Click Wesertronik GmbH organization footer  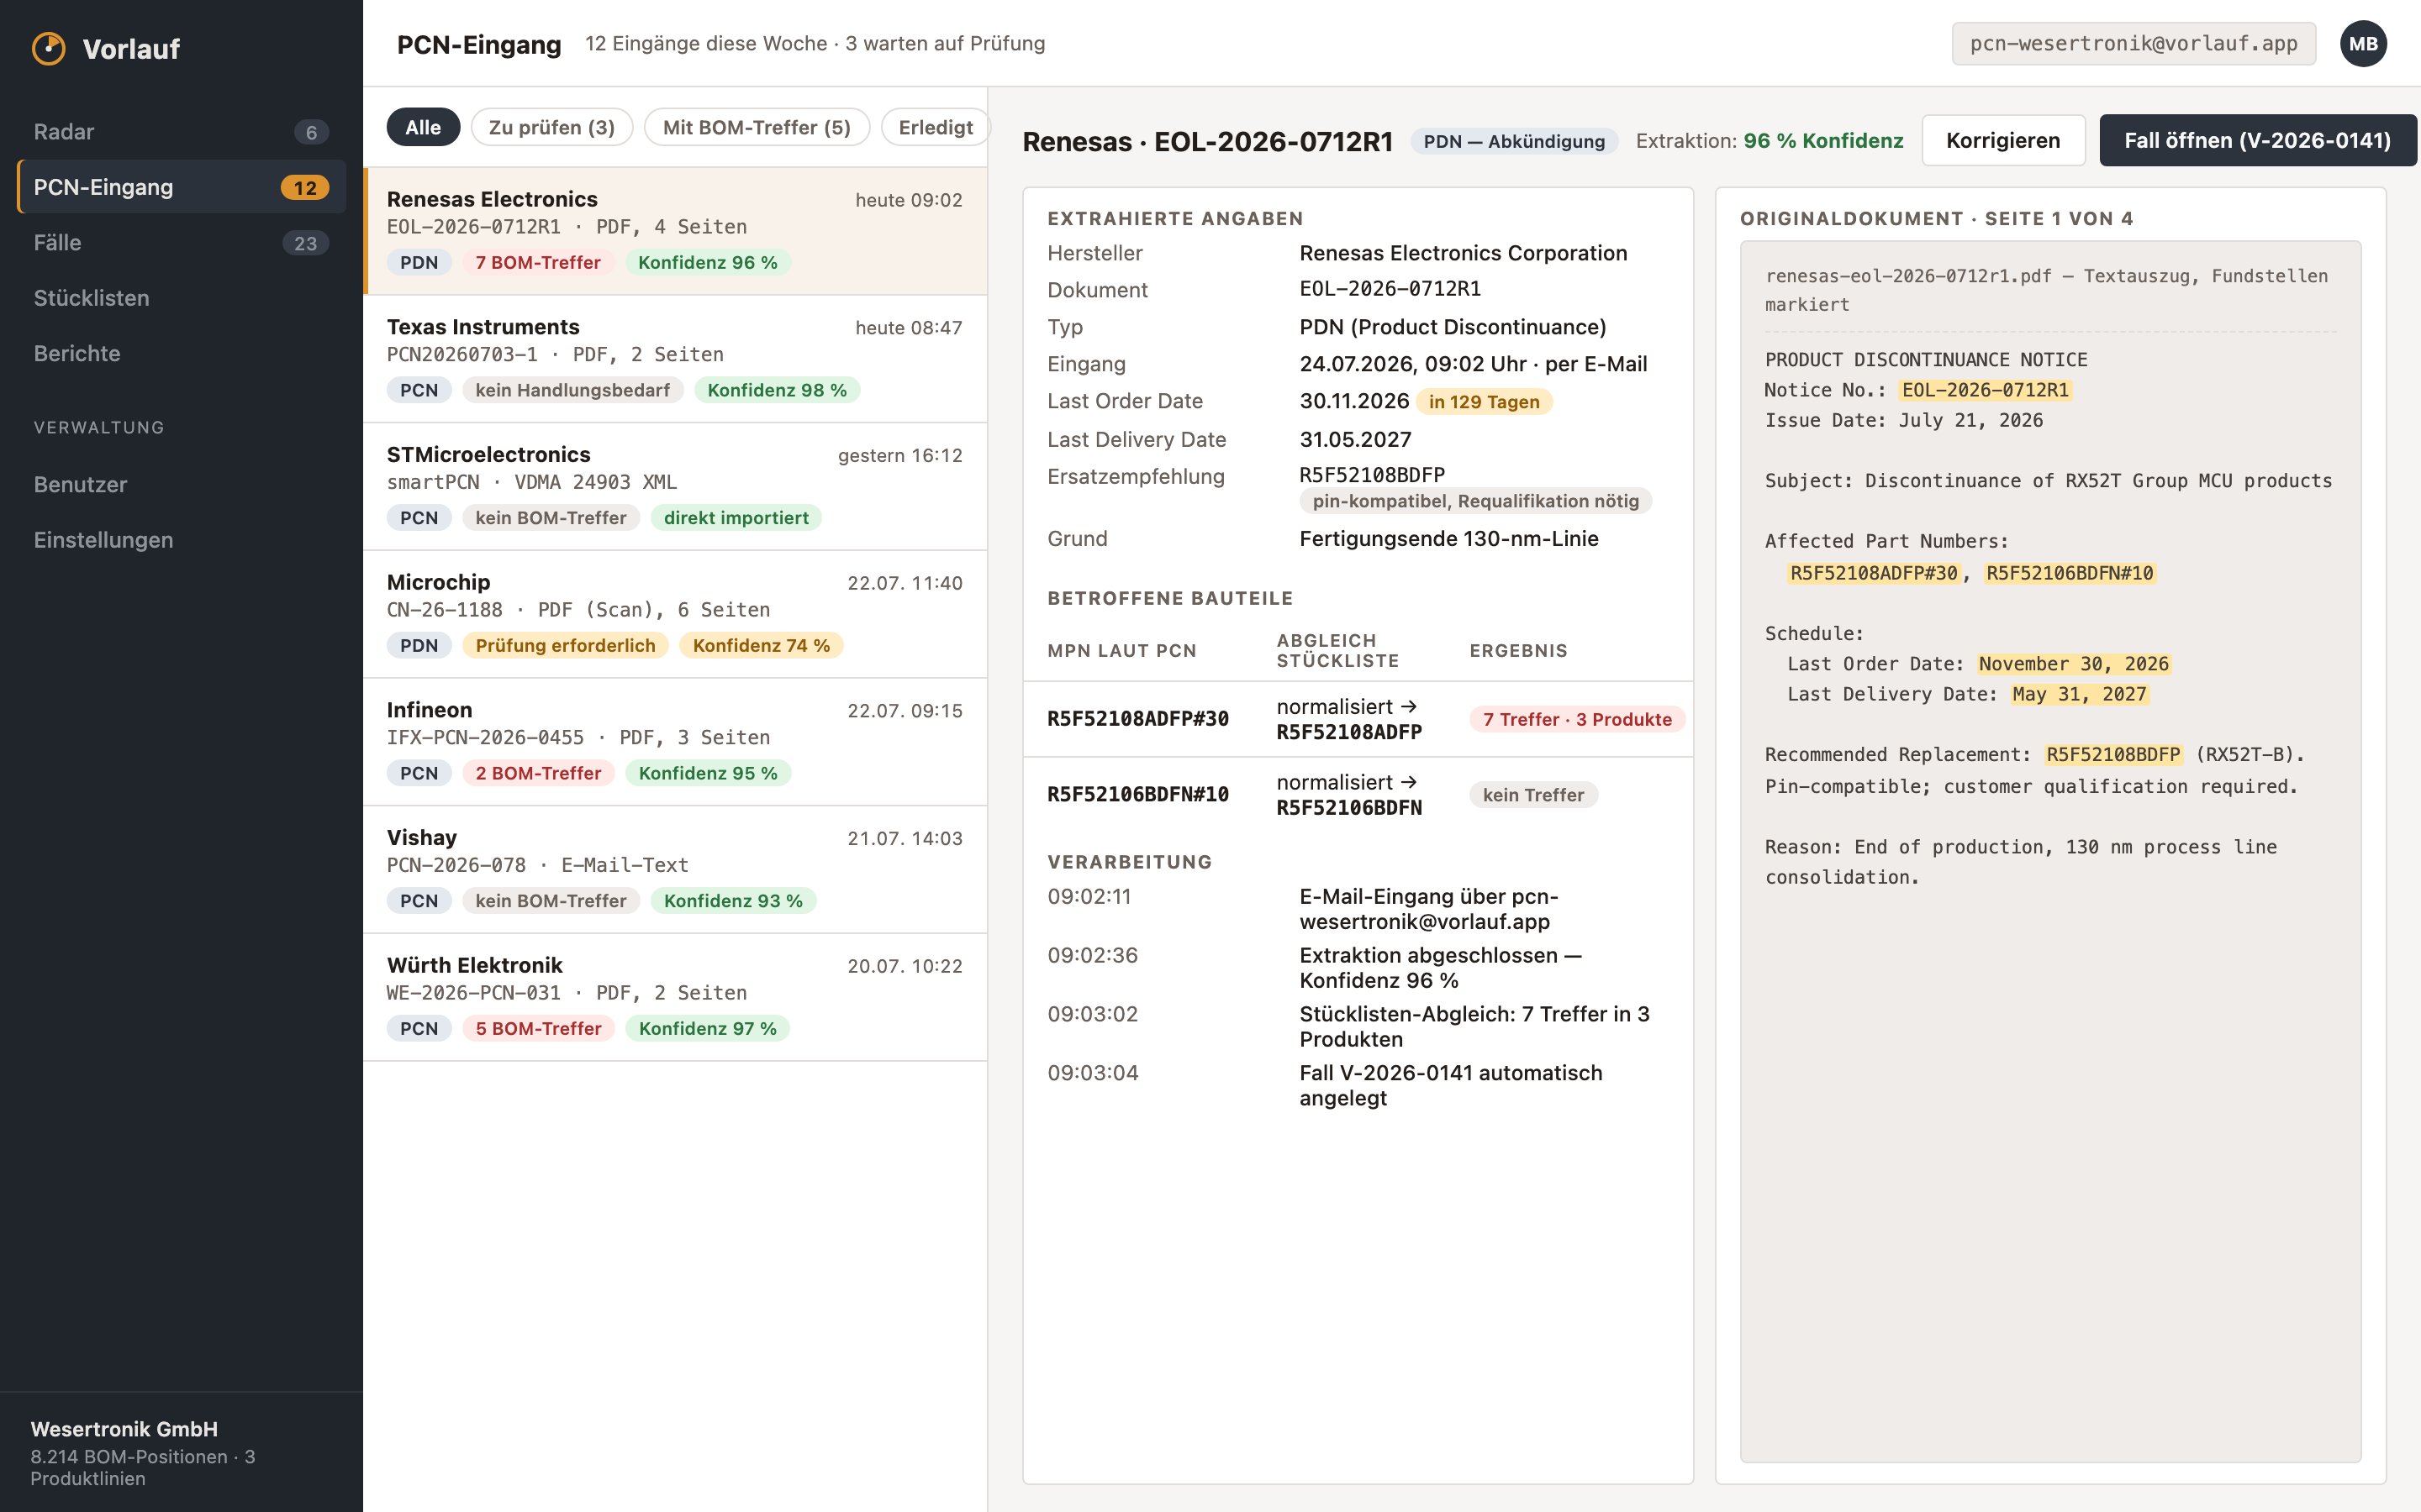pos(181,1452)
